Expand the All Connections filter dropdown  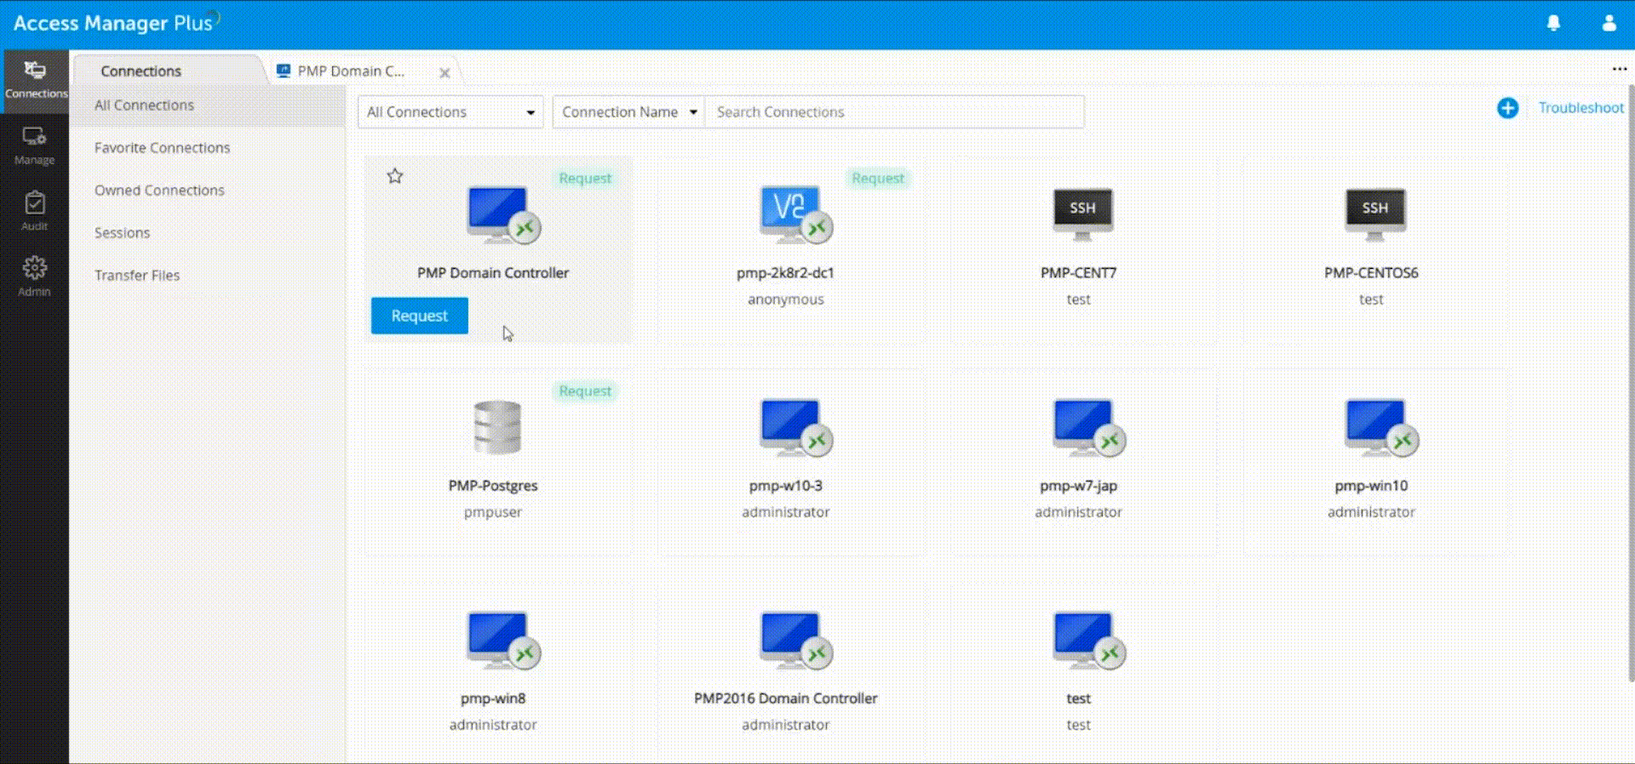pyautogui.click(x=450, y=112)
